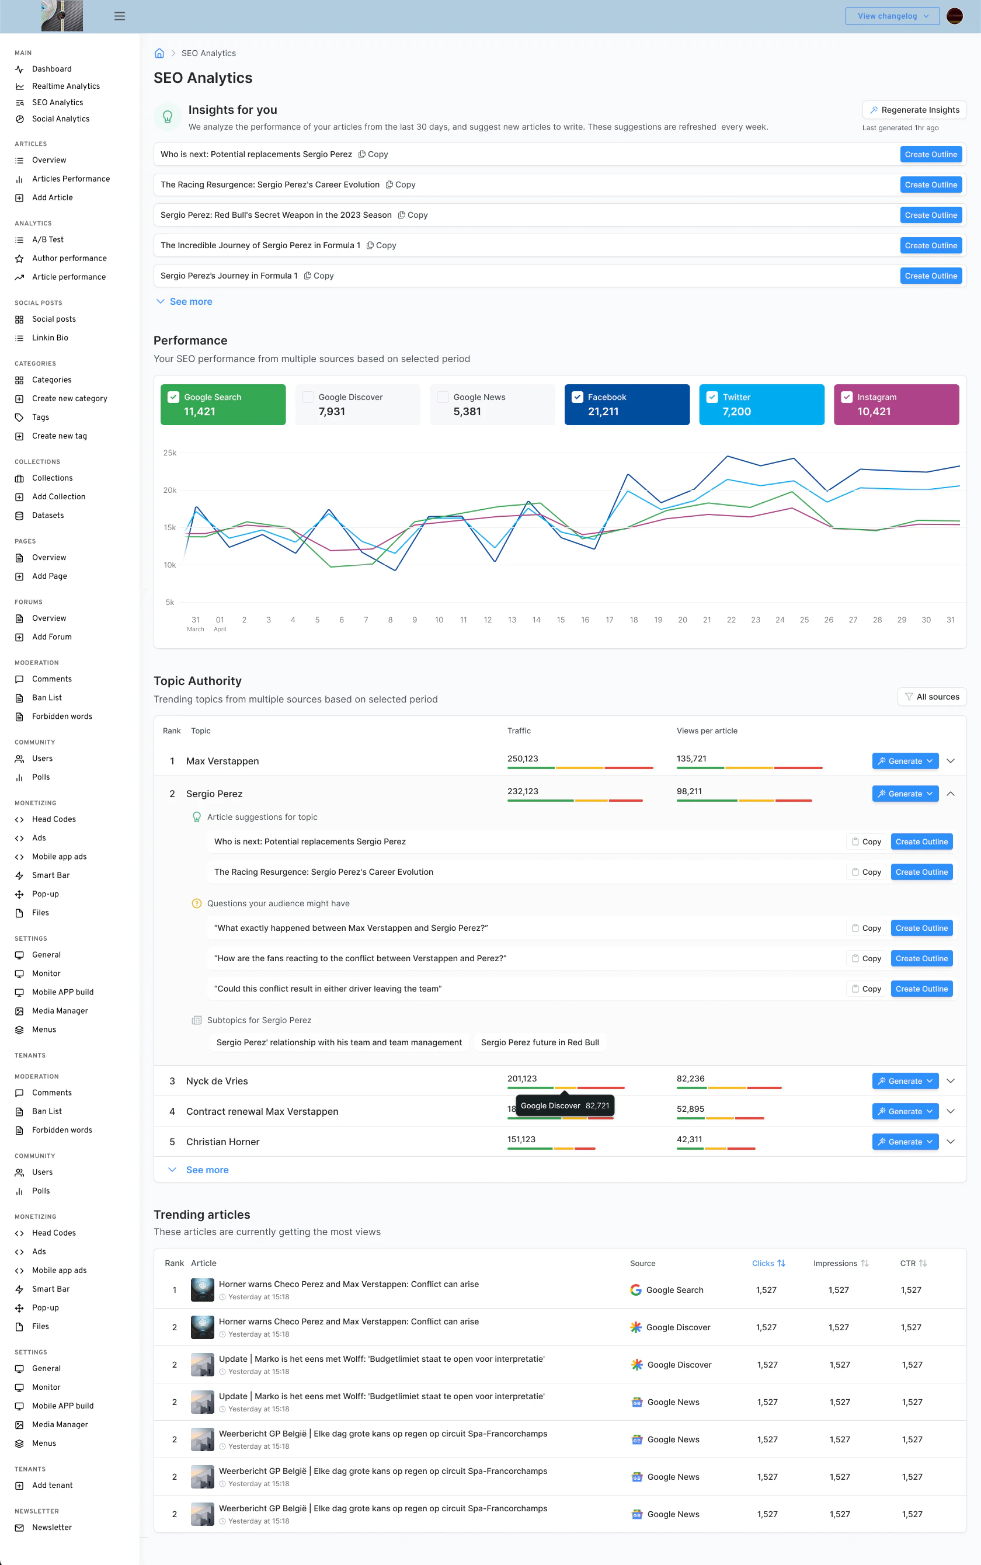Image resolution: width=981 pixels, height=1565 pixels.
Task: Click the traffic bar for Max Verstappen
Action: pos(579,767)
